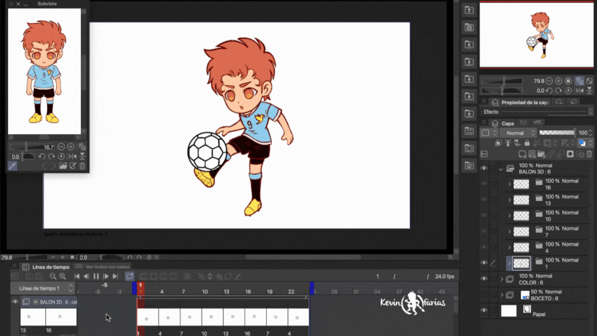This screenshot has height=336, width=597.
Task: Expand layer folder 10
Action: point(509,216)
